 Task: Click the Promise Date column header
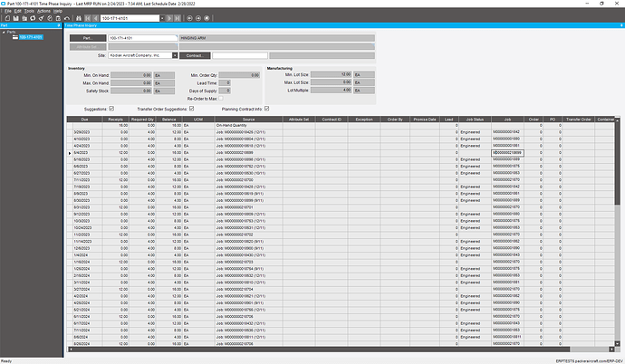[425, 120]
